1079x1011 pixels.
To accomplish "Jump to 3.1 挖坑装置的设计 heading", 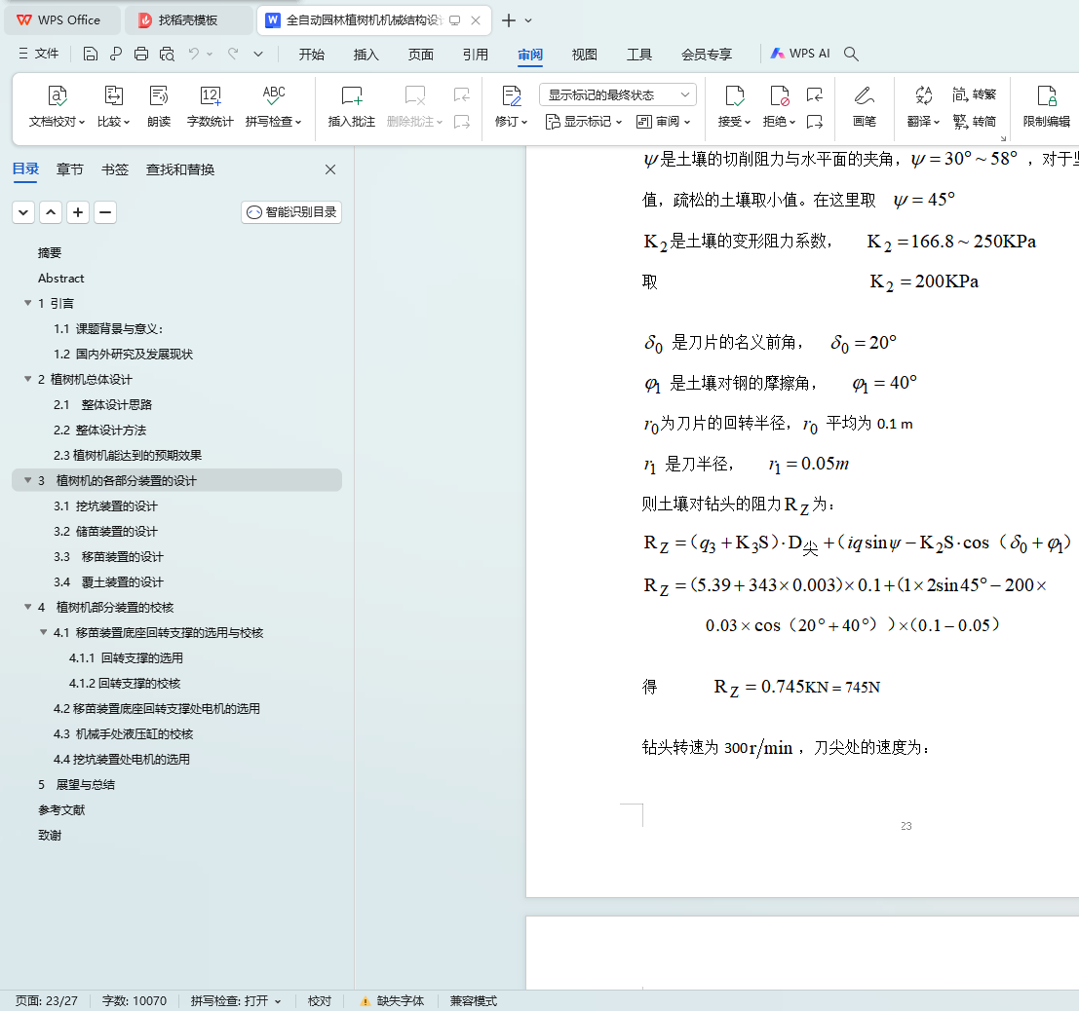I will 106,505.
